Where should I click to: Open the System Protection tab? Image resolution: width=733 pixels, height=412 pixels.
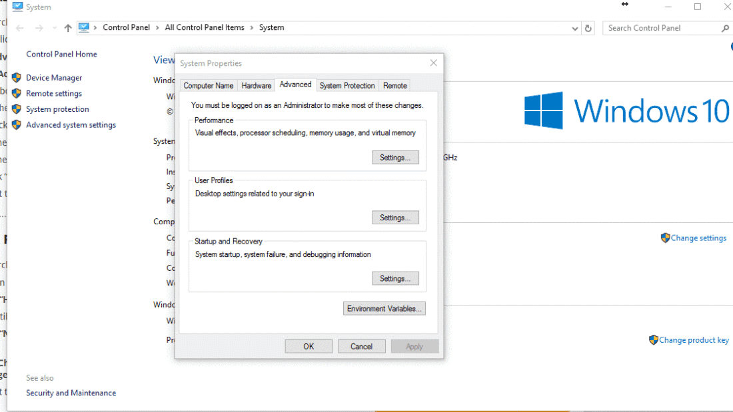click(347, 85)
